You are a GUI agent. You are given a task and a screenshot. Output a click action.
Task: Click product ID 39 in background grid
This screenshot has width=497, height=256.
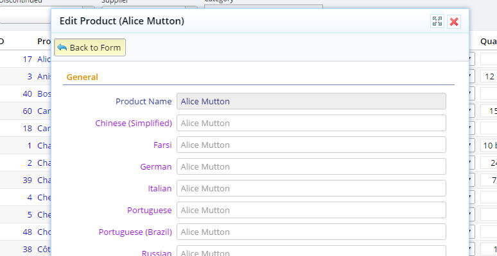coord(28,180)
